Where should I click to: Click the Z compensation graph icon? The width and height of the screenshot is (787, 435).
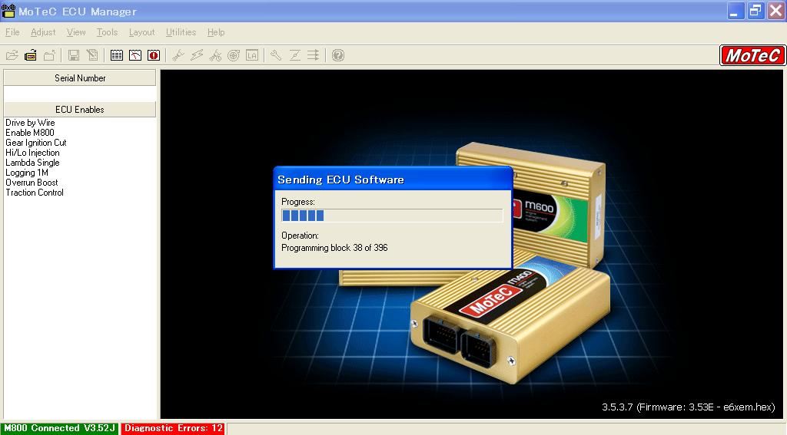click(294, 55)
